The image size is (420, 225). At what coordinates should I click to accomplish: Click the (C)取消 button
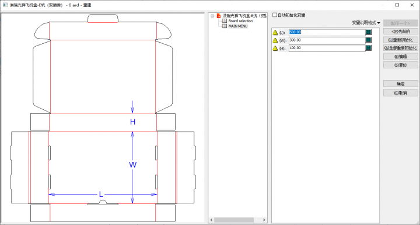tap(400, 93)
